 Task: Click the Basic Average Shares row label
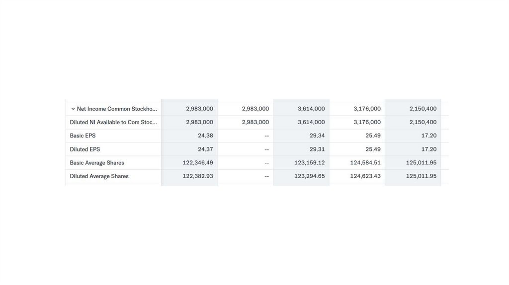[97, 163]
